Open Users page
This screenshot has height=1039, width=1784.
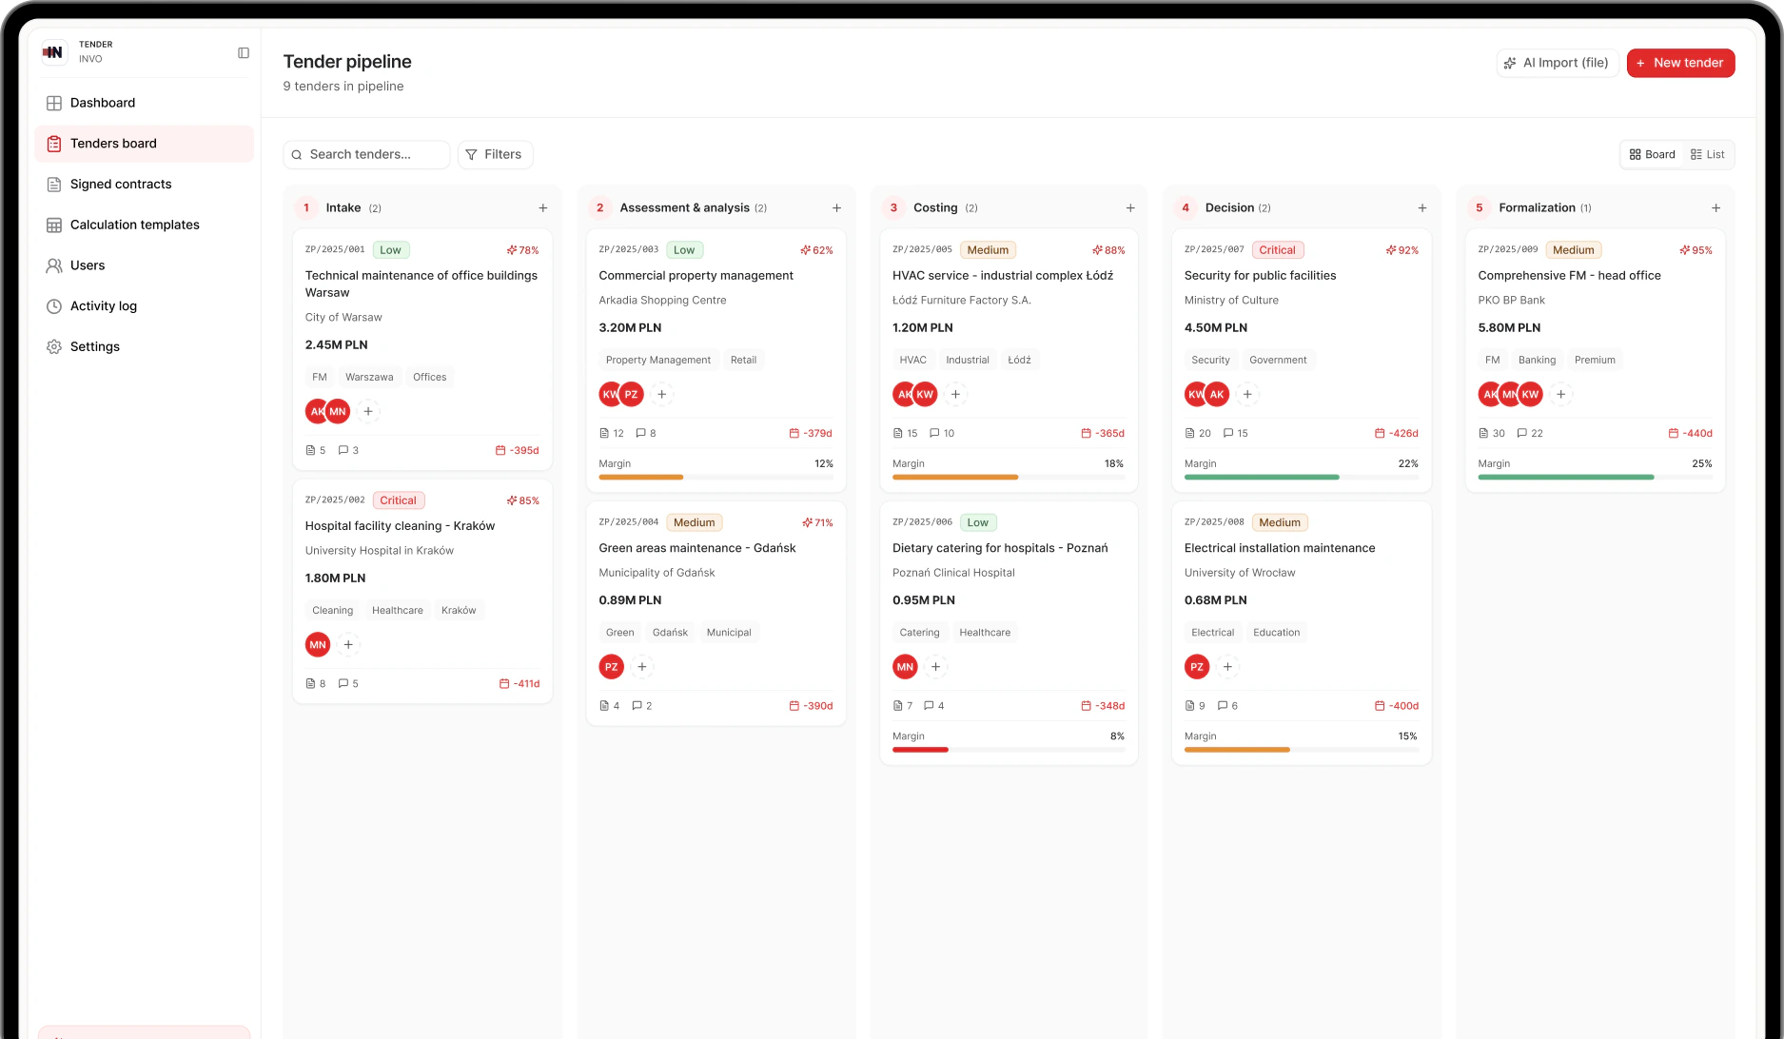coord(144,265)
